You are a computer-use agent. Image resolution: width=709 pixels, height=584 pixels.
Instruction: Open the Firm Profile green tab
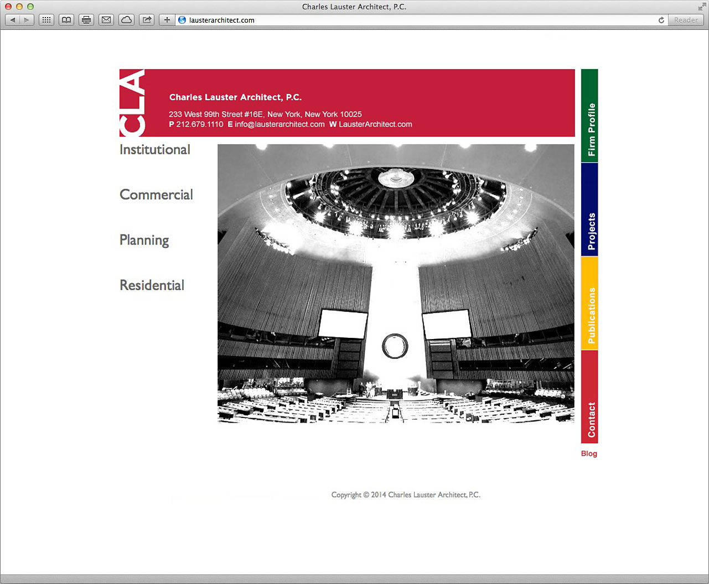click(x=589, y=116)
